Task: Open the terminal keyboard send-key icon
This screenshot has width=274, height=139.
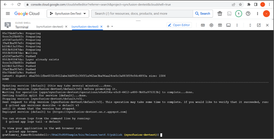Action: click(x=203, y=25)
